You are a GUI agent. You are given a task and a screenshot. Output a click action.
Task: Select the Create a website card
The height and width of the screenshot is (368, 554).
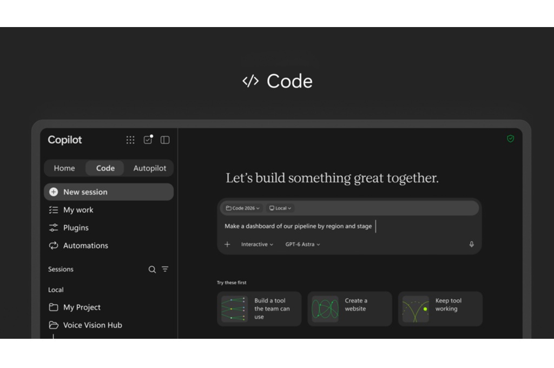pyautogui.click(x=349, y=308)
